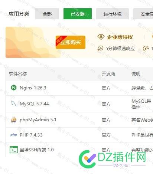153x174 pixels.
Task: Click the yen refund icon in banner
Action: coord(146,49)
